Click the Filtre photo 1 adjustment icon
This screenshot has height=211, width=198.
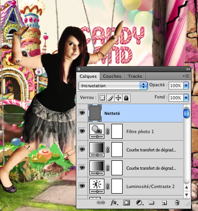[x=97, y=131]
